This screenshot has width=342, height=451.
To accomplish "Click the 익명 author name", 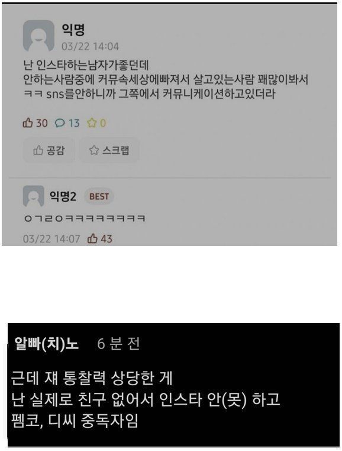I will (x=73, y=30).
